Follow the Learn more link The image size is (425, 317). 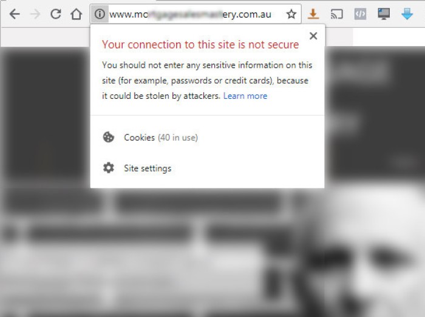tap(245, 96)
